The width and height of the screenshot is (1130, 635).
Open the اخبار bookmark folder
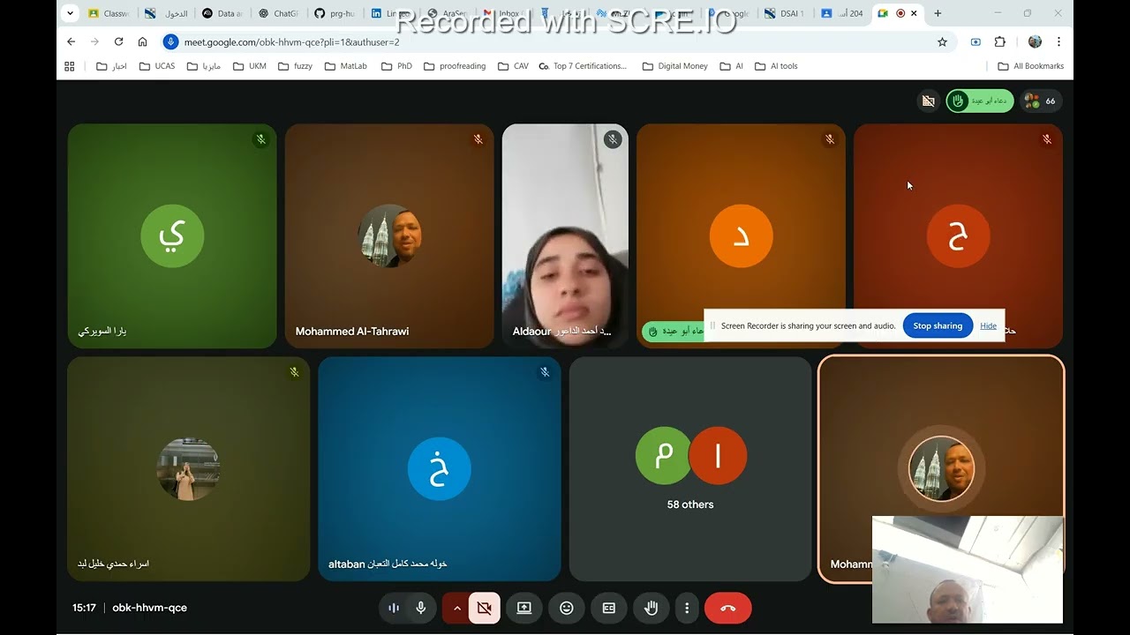coord(111,66)
